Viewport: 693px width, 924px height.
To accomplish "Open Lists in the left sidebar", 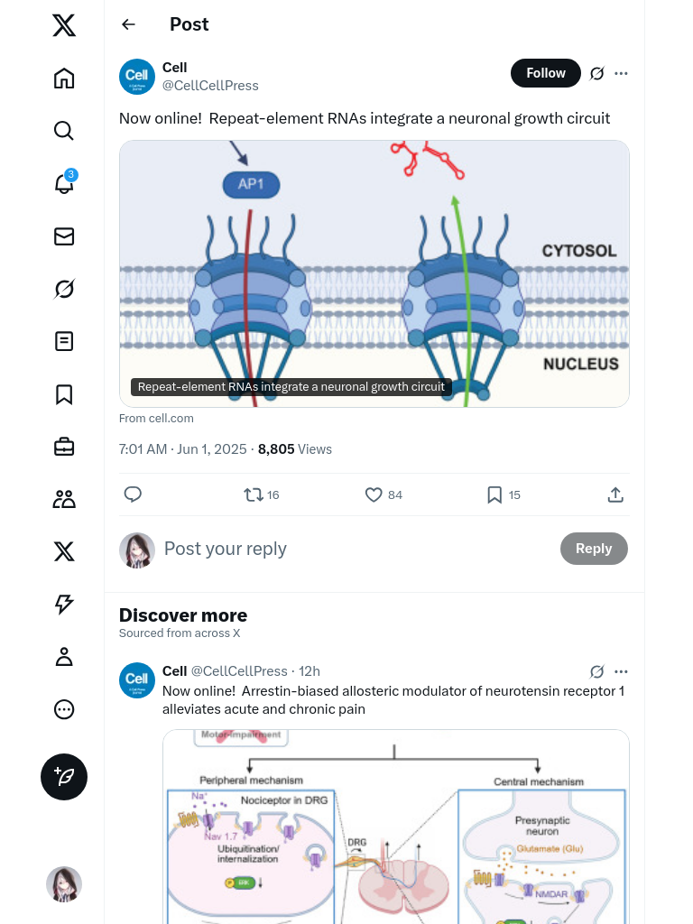I will click(x=64, y=341).
